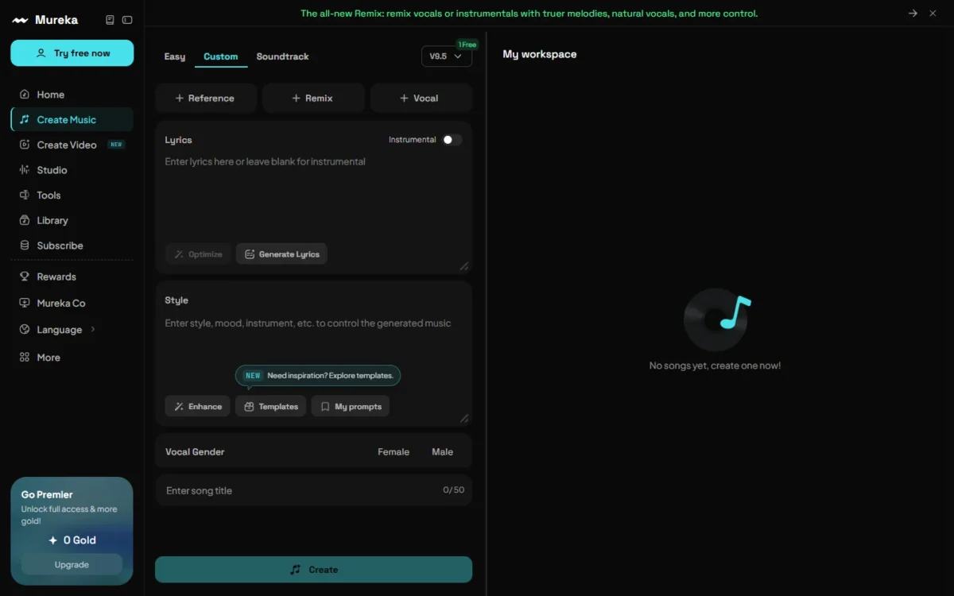Open the book guide icon beside Mureka
The height and width of the screenshot is (596, 954).
(110, 20)
